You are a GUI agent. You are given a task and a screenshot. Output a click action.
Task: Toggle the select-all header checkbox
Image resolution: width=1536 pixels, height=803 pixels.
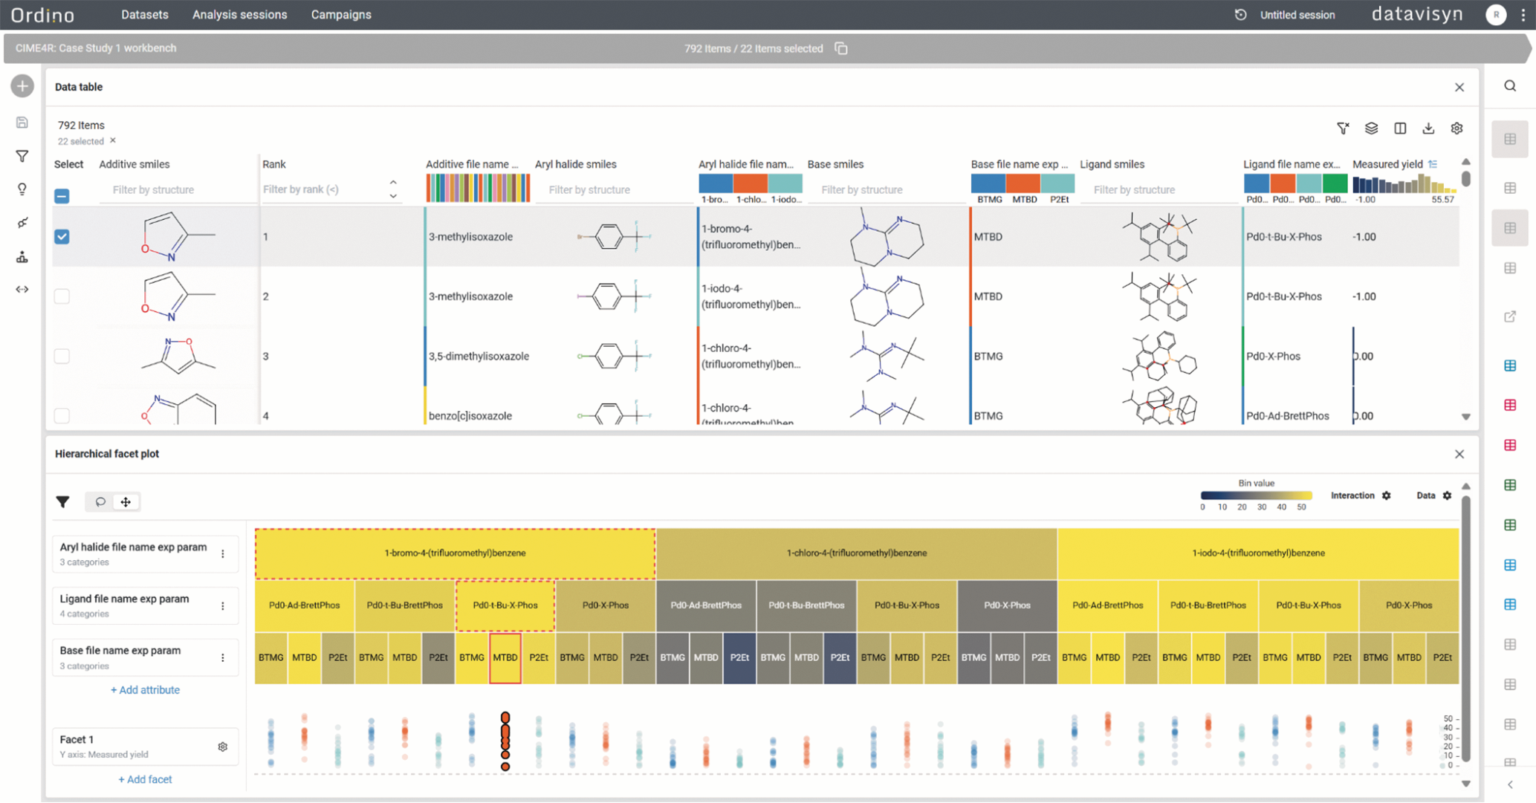point(62,196)
